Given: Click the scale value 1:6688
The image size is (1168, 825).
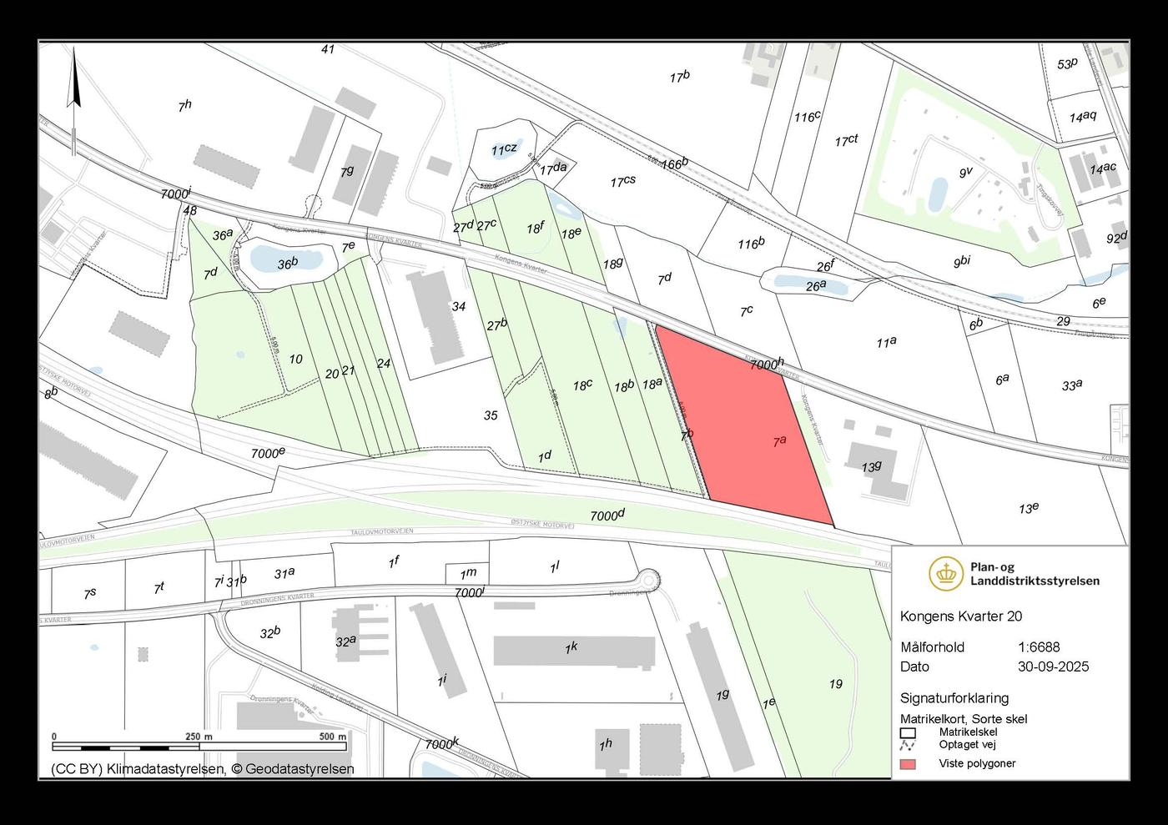Looking at the screenshot, I should tap(1039, 647).
